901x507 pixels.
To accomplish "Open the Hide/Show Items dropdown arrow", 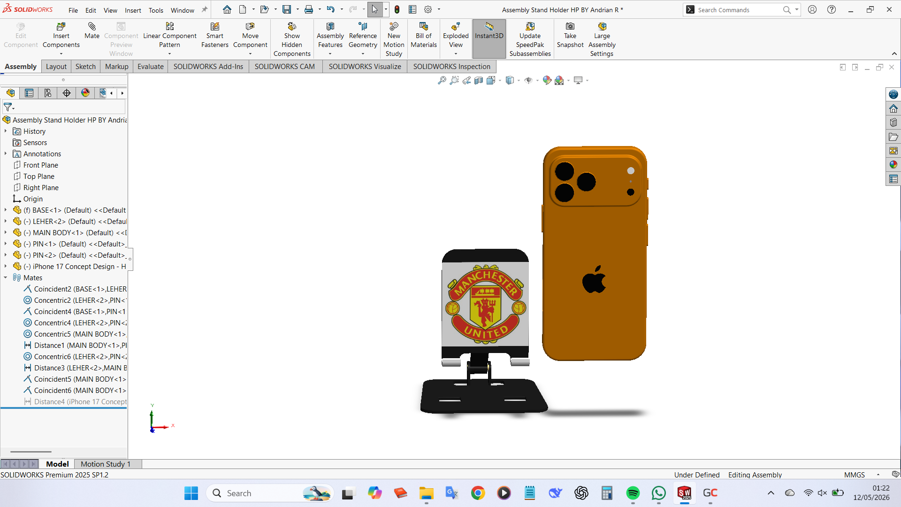I will click(537, 81).
